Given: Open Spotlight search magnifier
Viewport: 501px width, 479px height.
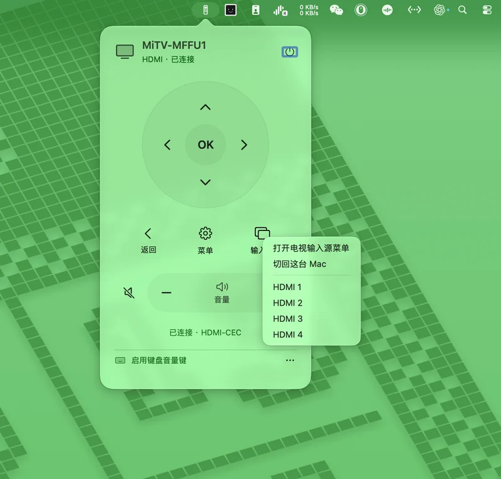Looking at the screenshot, I should point(462,10).
